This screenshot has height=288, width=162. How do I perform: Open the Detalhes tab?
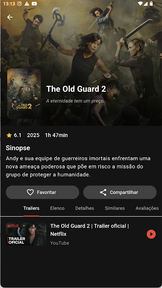click(85, 208)
